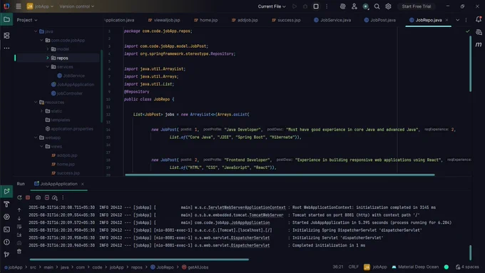
Task: Open ServletWebServerApplicationContext link in console
Action: coord(247,207)
